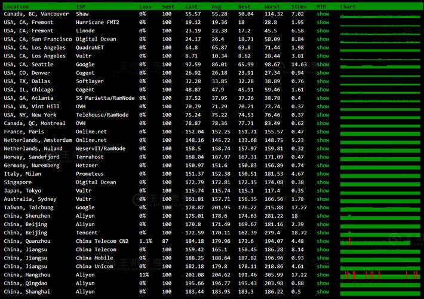Click show in the Telehouse/RamNode row
Viewport: 424px width, 299px height.
(323, 115)
